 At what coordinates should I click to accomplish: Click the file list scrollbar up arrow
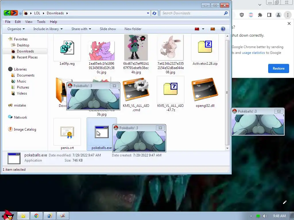[x=227, y=36]
